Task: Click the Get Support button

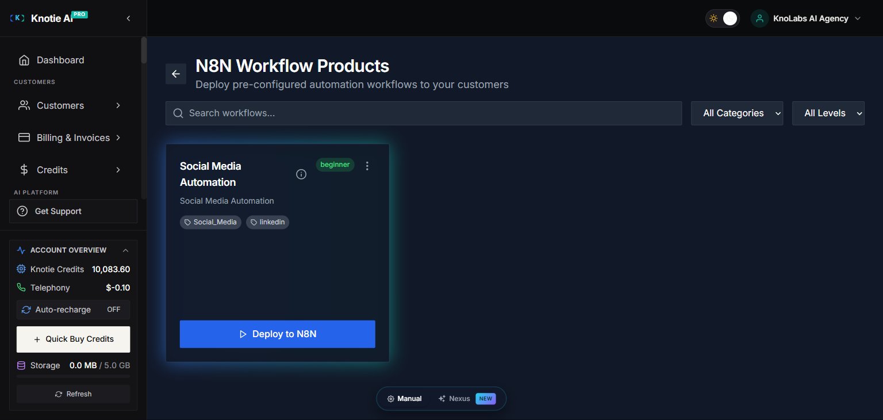Action: (73, 211)
